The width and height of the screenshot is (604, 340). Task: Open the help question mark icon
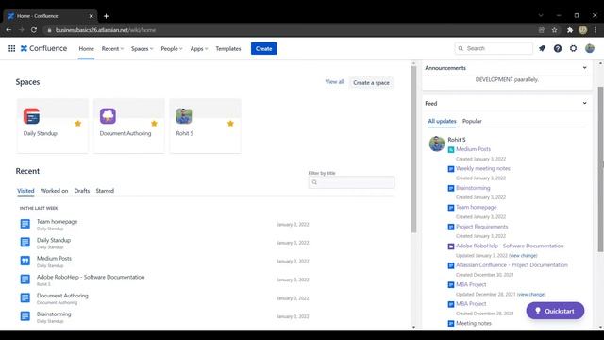558,48
